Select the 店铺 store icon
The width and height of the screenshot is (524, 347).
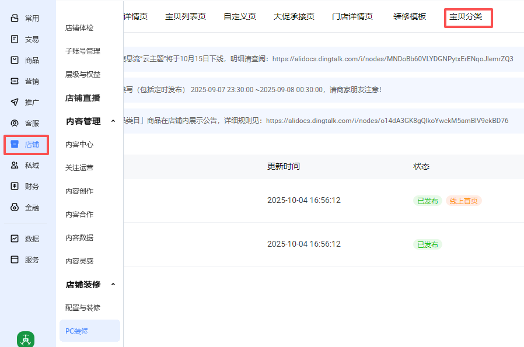click(x=15, y=145)
